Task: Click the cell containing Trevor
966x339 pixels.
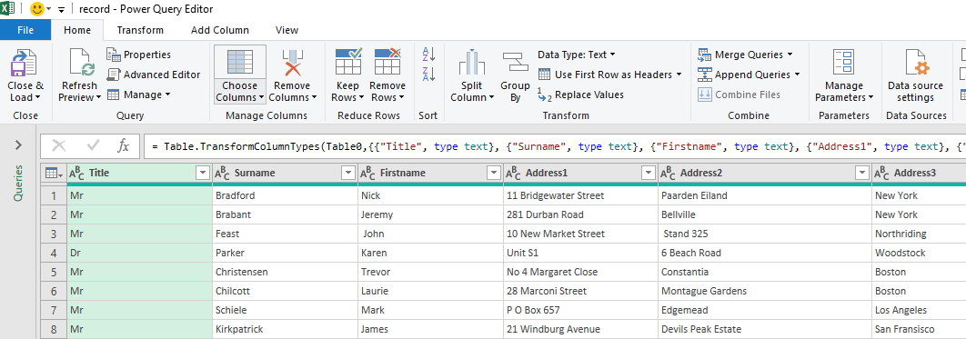Action: pyautogui.click(x=430, y=272)
